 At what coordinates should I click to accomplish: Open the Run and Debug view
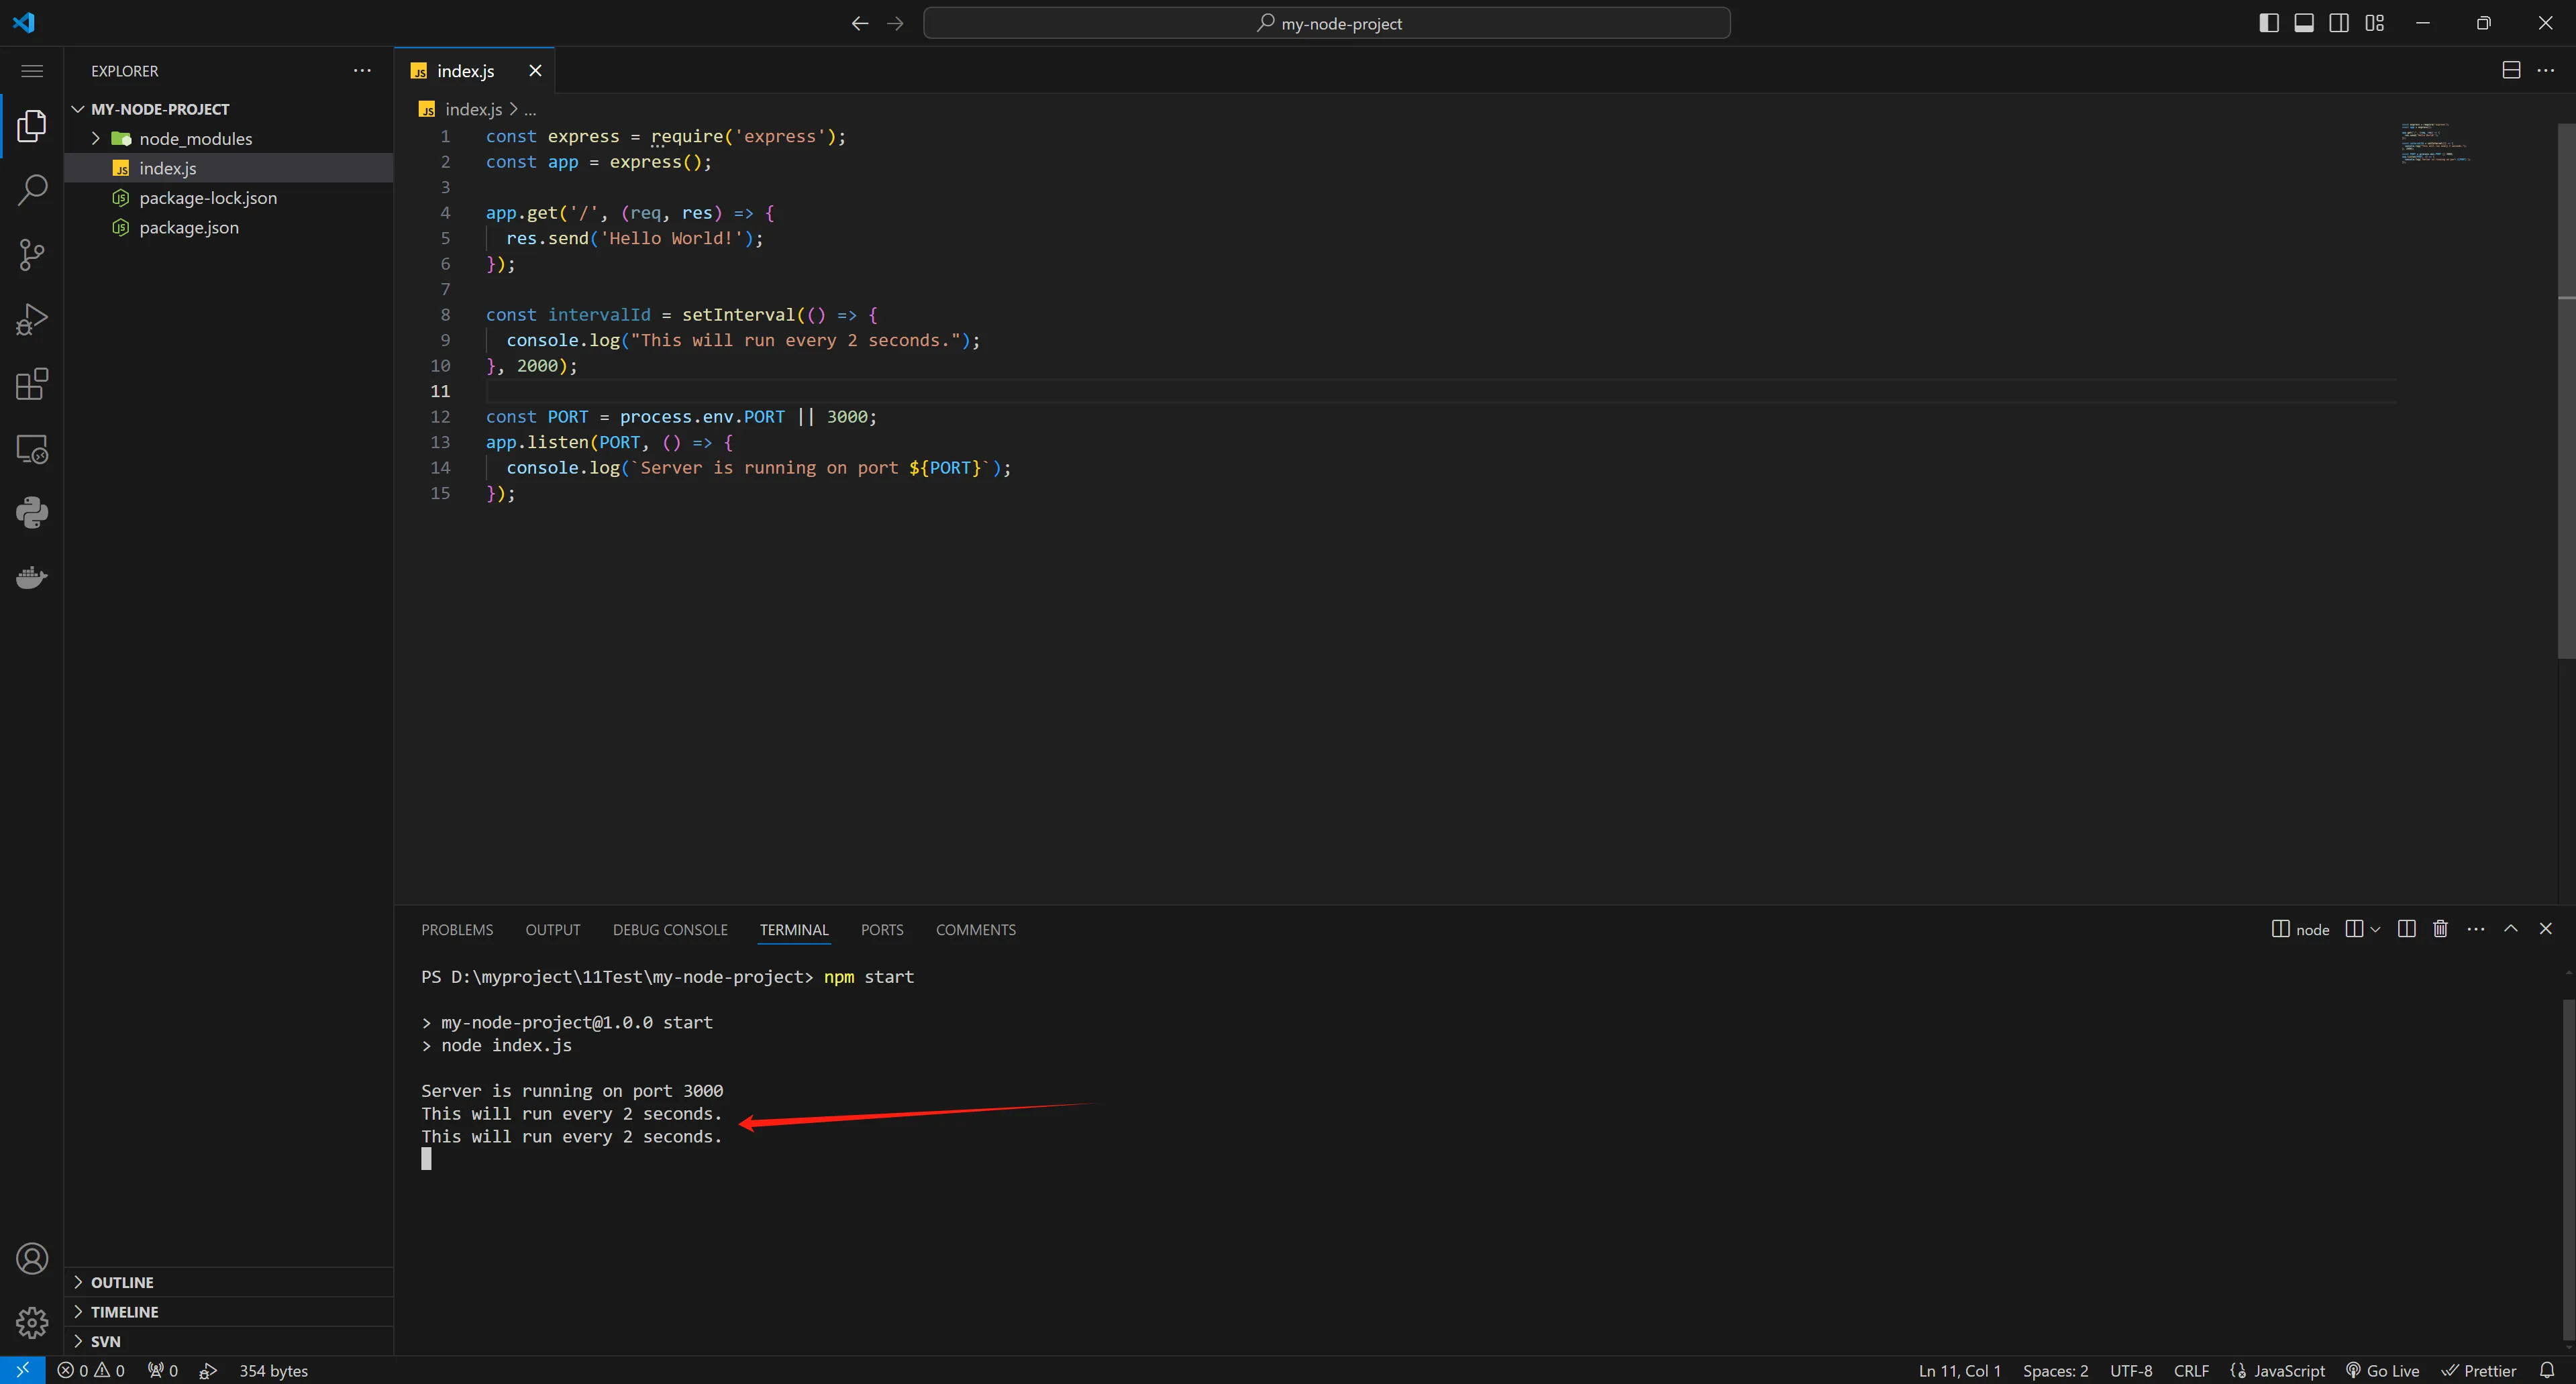pos(32,319)
